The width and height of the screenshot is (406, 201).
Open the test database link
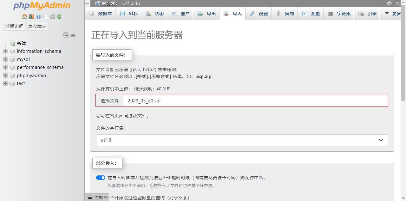click(21, 83)
